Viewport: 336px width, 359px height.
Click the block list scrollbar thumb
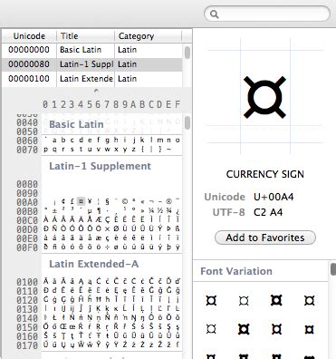pyautogui.click(x=187, y=53)
